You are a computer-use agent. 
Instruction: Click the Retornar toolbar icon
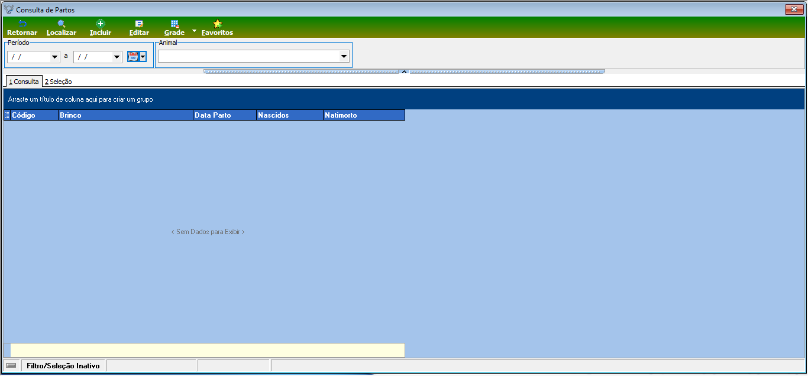(x=22, y=28)
